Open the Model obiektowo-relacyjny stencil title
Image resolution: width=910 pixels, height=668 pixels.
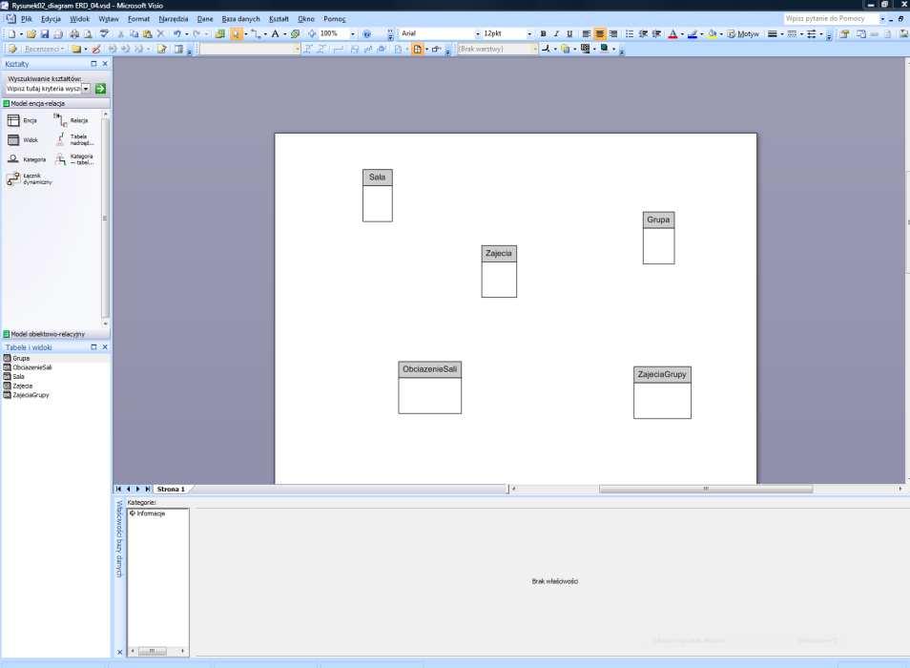click(55, 334)
